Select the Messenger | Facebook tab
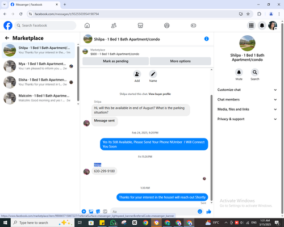The image size is (284, 227). [x=35, y=5]
